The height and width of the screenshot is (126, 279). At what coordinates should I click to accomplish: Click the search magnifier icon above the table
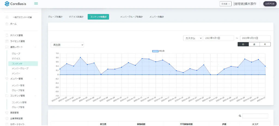pyautogui.click(x=240, y=116)
